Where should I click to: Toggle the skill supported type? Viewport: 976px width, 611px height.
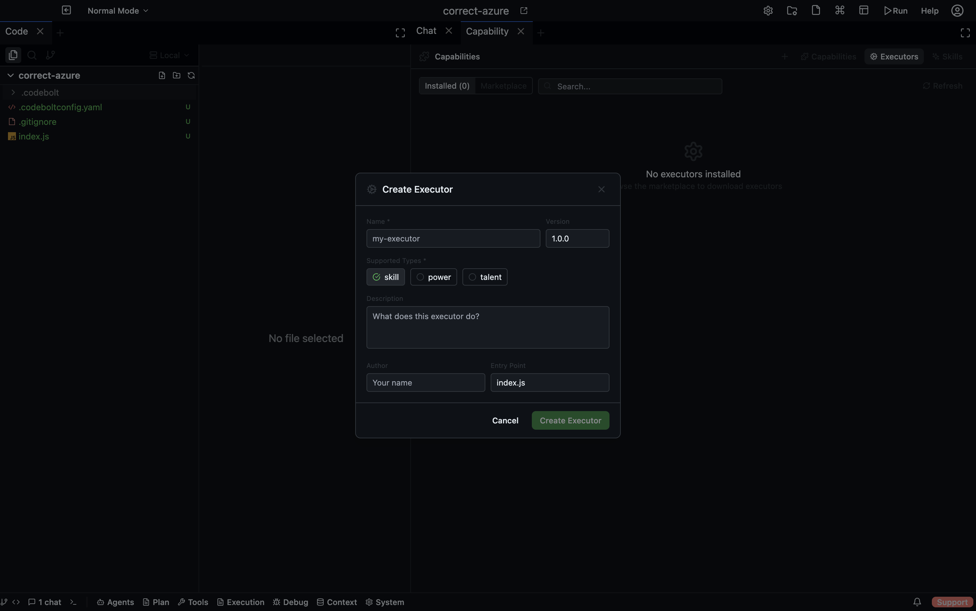[x=385, y=277]
